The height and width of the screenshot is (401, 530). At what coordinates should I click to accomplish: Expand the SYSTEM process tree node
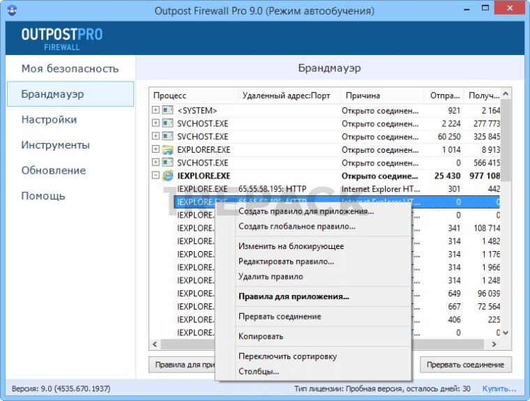pos(156,110)
